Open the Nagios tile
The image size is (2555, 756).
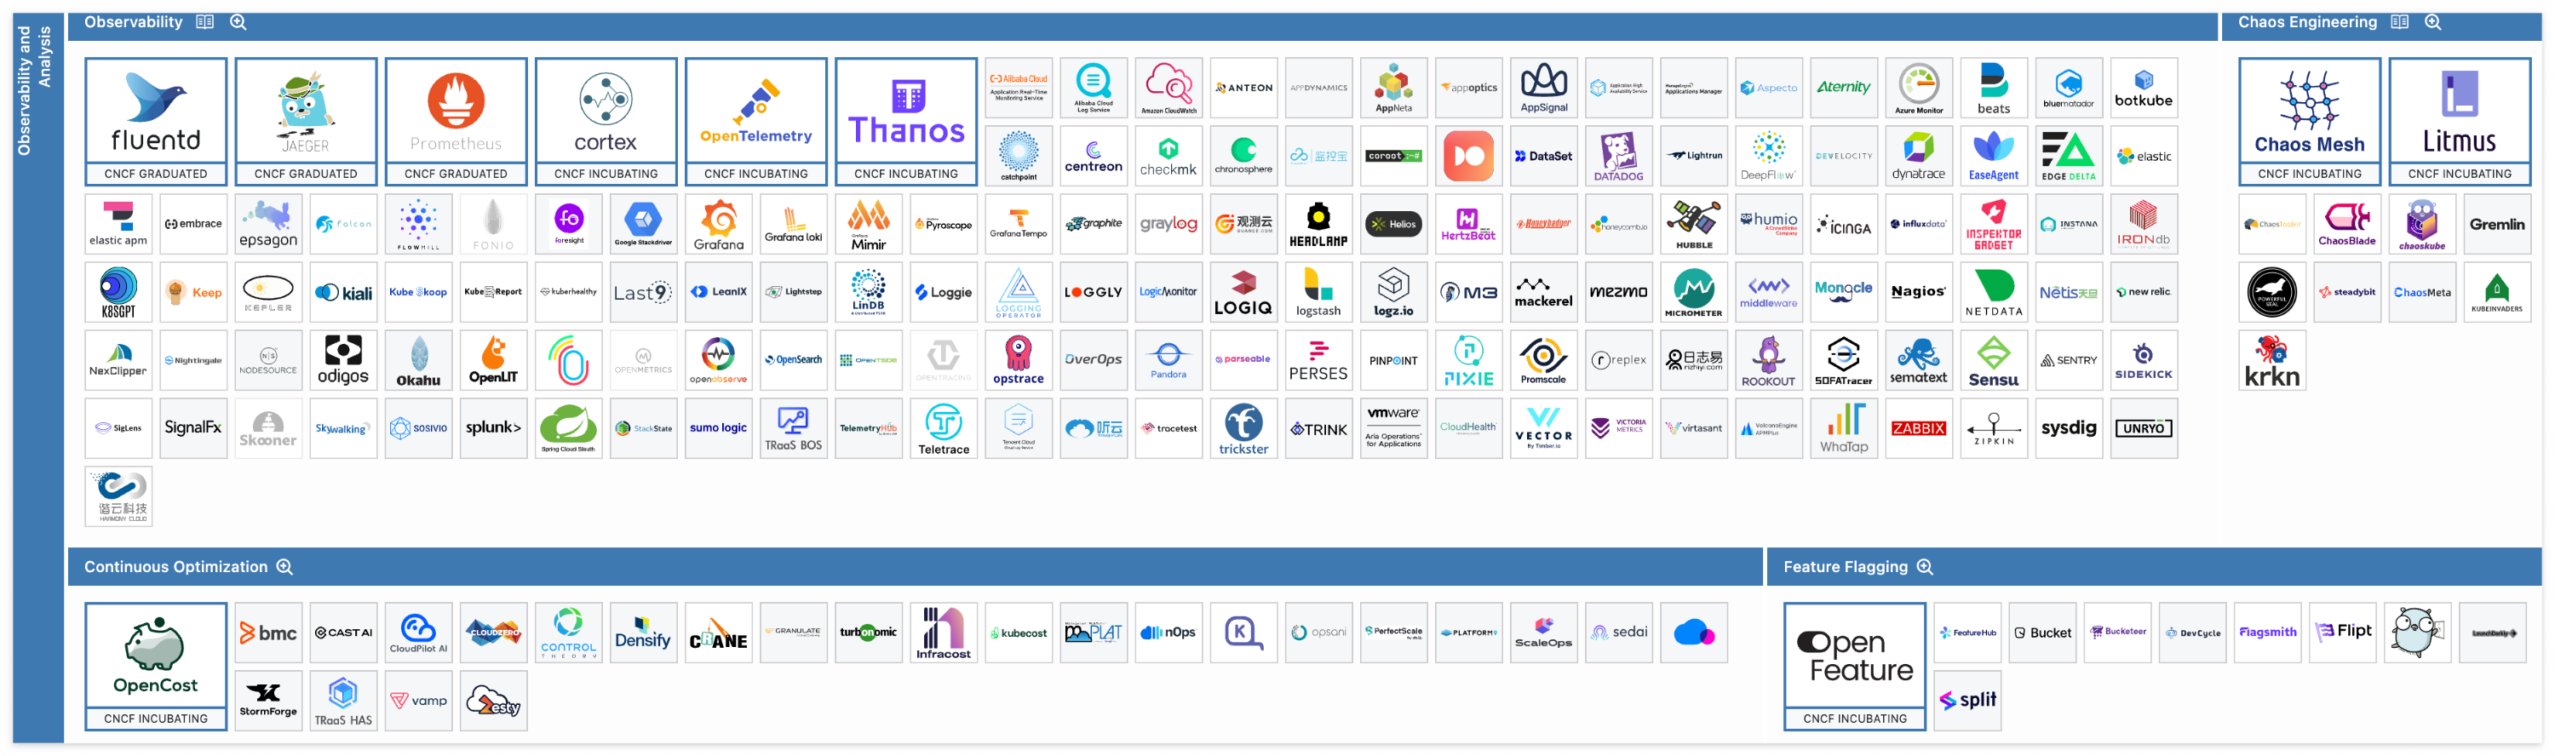pyautogui.click(x=1918, y=292)
